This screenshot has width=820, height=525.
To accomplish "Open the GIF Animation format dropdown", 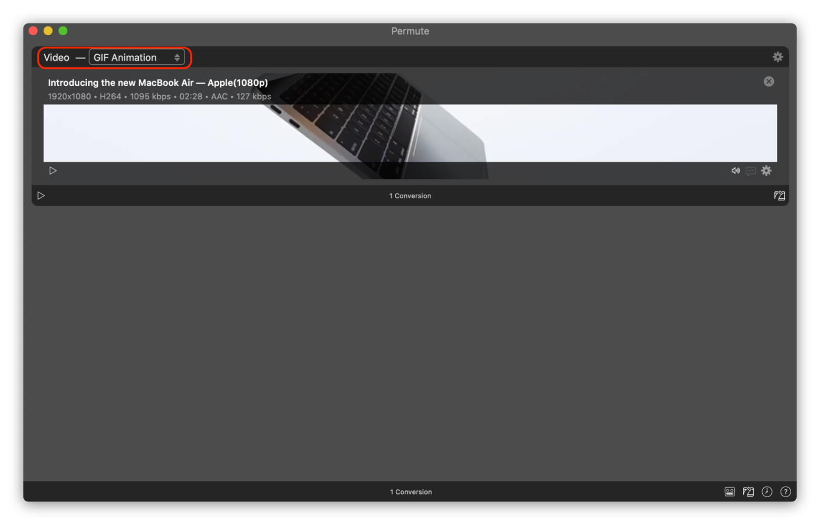I will pos(137,57).
